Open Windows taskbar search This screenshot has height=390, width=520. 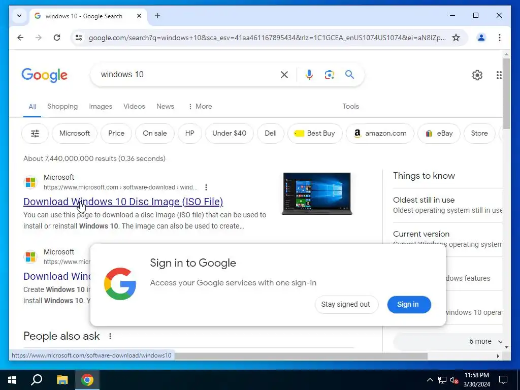click(x=37, y=380)
